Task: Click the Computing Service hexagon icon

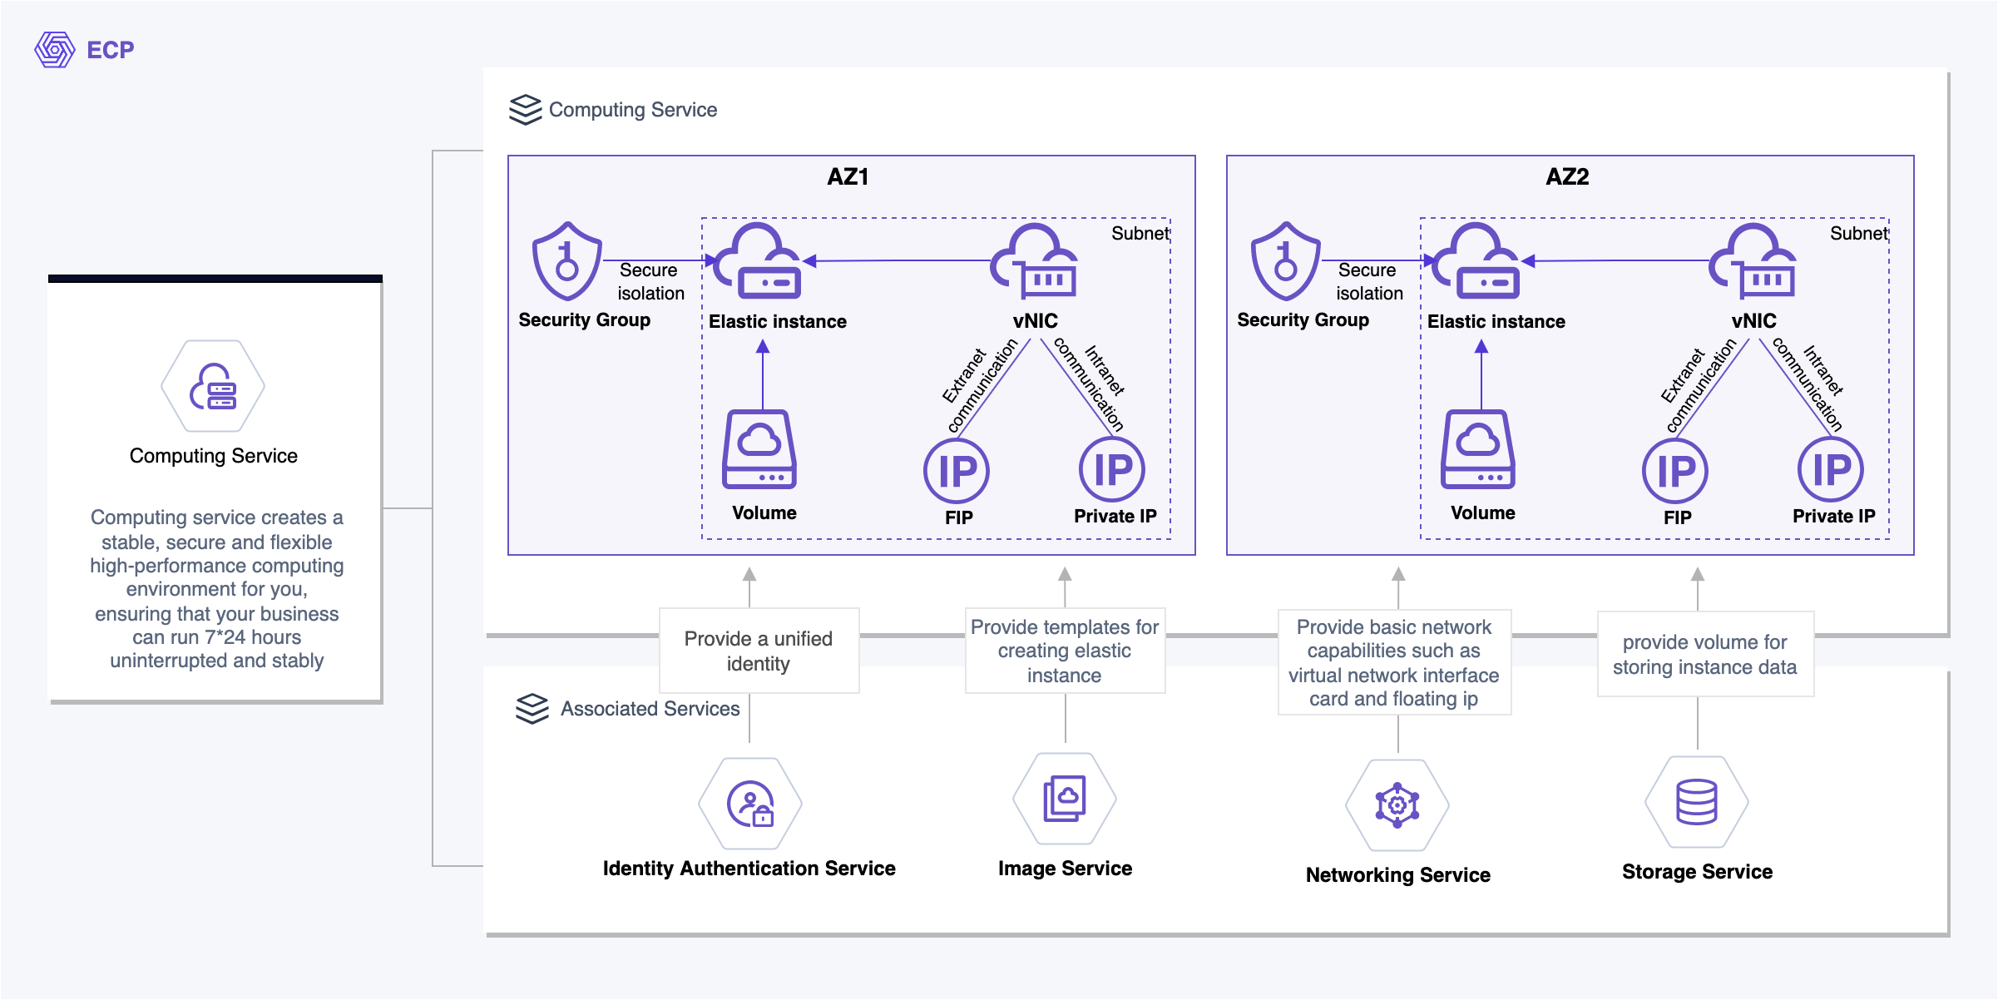Action: (213, 386)
